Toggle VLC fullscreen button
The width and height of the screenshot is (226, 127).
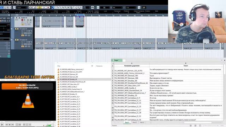click(17, 125)
